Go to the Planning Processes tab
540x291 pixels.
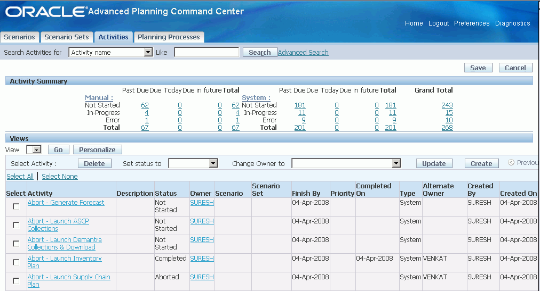point(169,37)
